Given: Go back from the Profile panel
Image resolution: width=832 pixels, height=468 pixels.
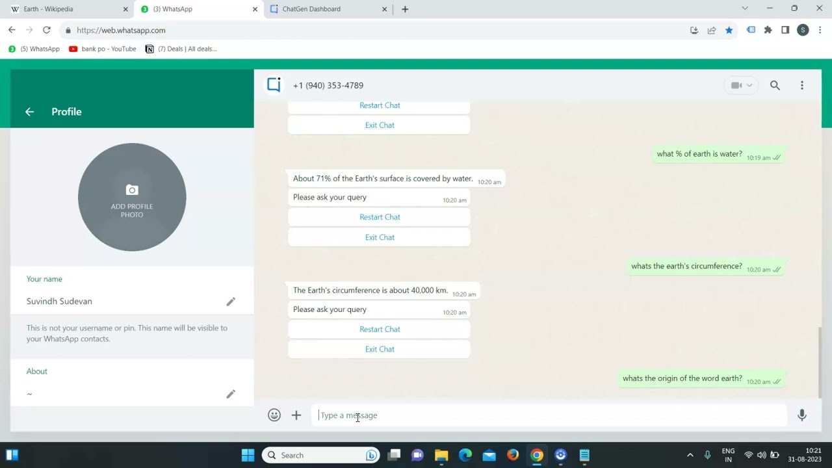Looking at the screenshot, I should coord(29,112).
